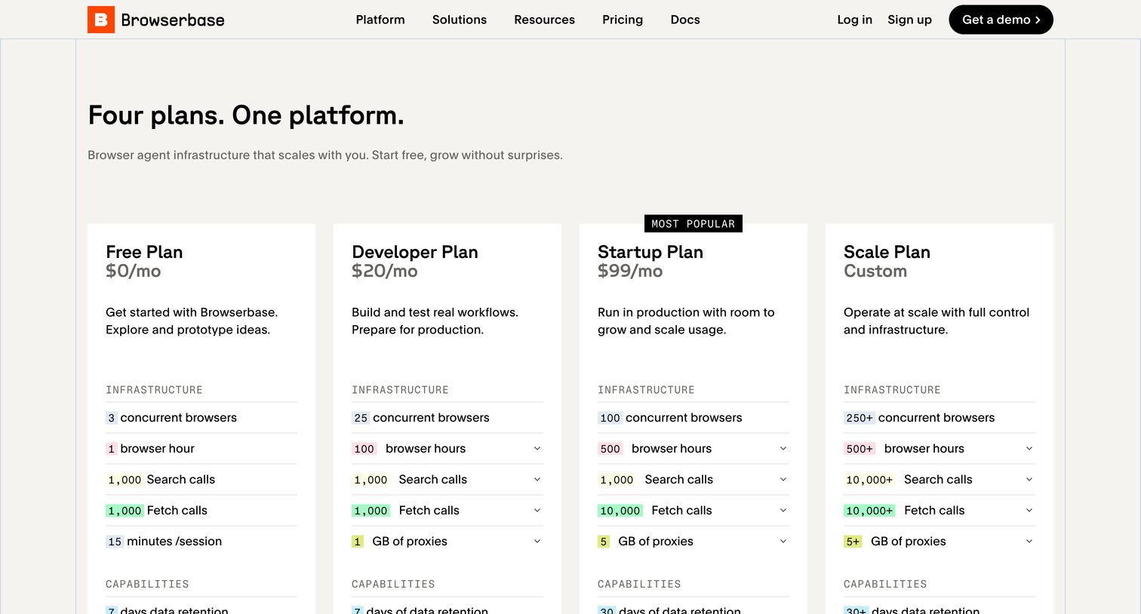Click '100 browser hours' in Developer Plan
Viewport: 1141px width, 614px height.
point(409,449)
